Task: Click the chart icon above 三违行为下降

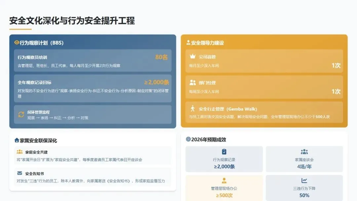Action: (304, 181)
